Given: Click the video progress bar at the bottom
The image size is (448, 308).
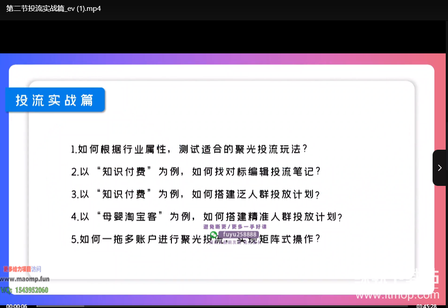Looking at the screenshot, I should coord(222,306).
